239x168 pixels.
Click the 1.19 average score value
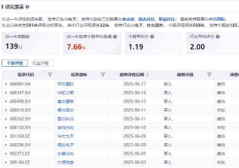(x=136, y=47)
